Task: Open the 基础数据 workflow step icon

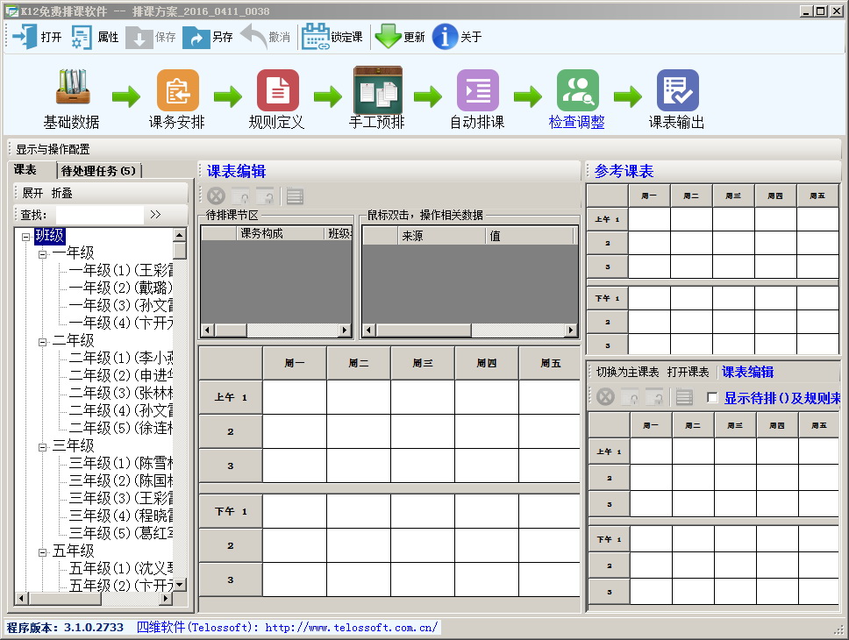Action: pos(73,89)
